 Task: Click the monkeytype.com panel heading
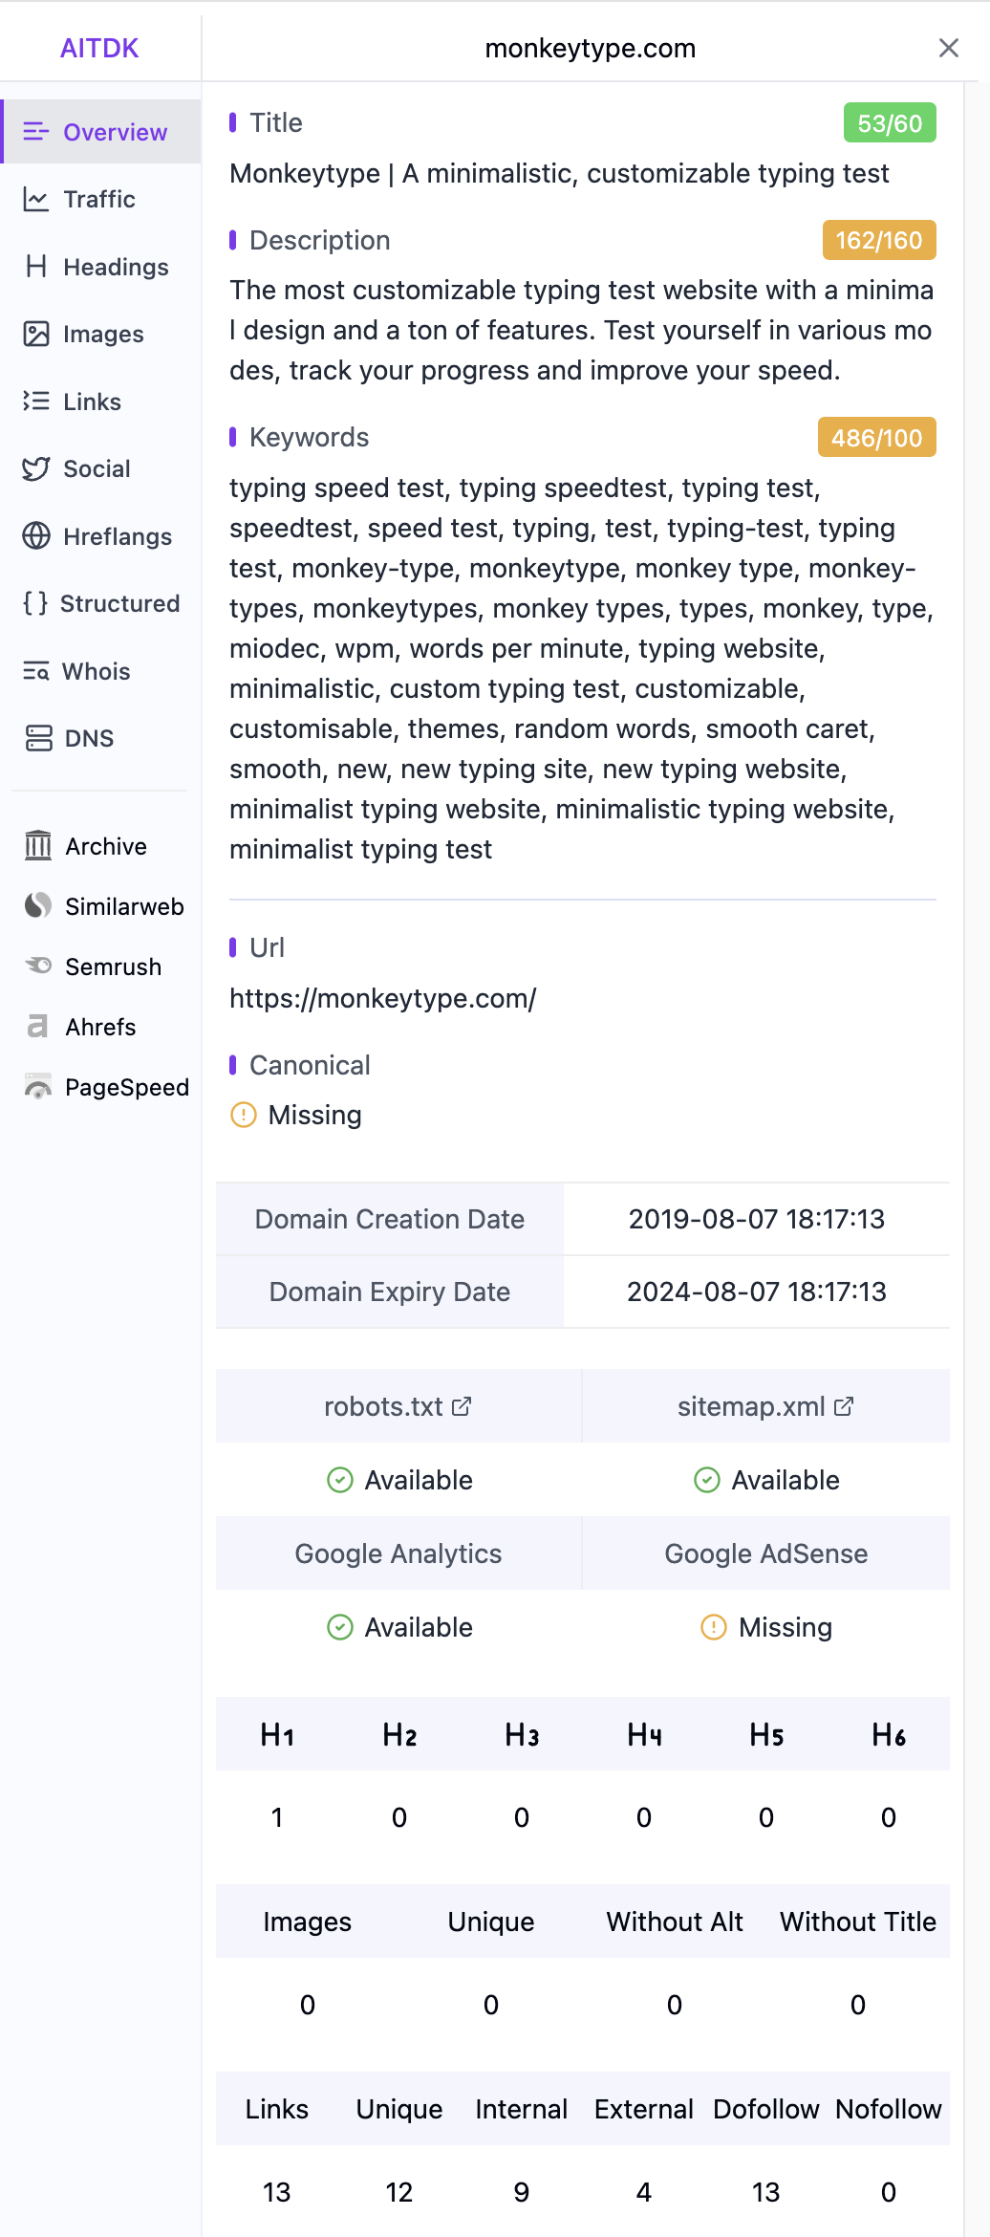click(x=591, y=48)
